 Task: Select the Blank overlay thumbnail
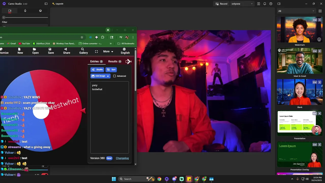pos(300,92)
